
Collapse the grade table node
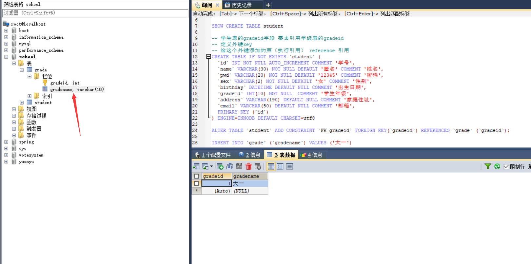(22, 70)
